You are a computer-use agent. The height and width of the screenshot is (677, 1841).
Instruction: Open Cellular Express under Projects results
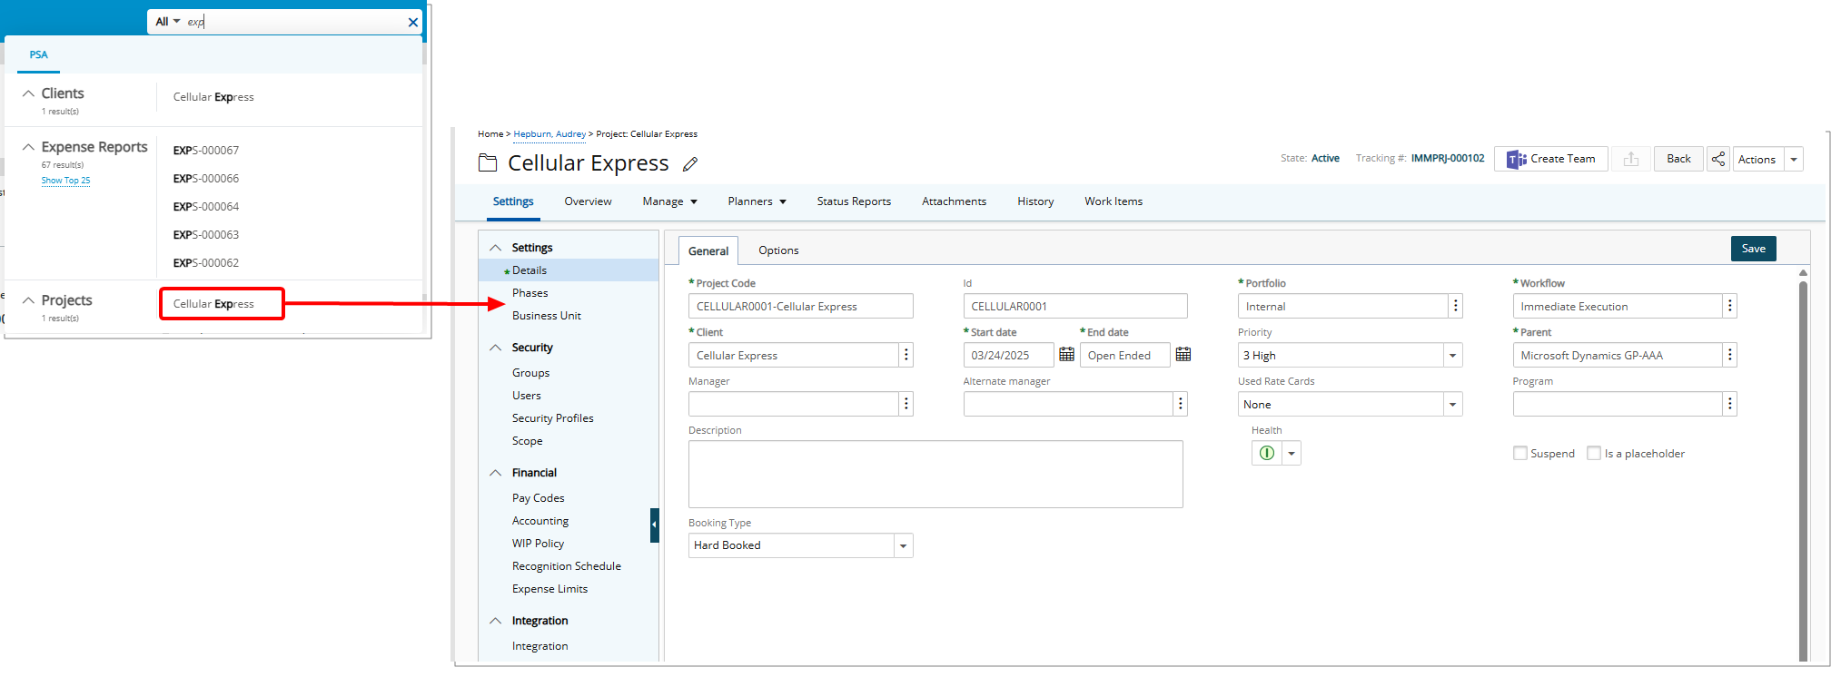coord(213,304)
